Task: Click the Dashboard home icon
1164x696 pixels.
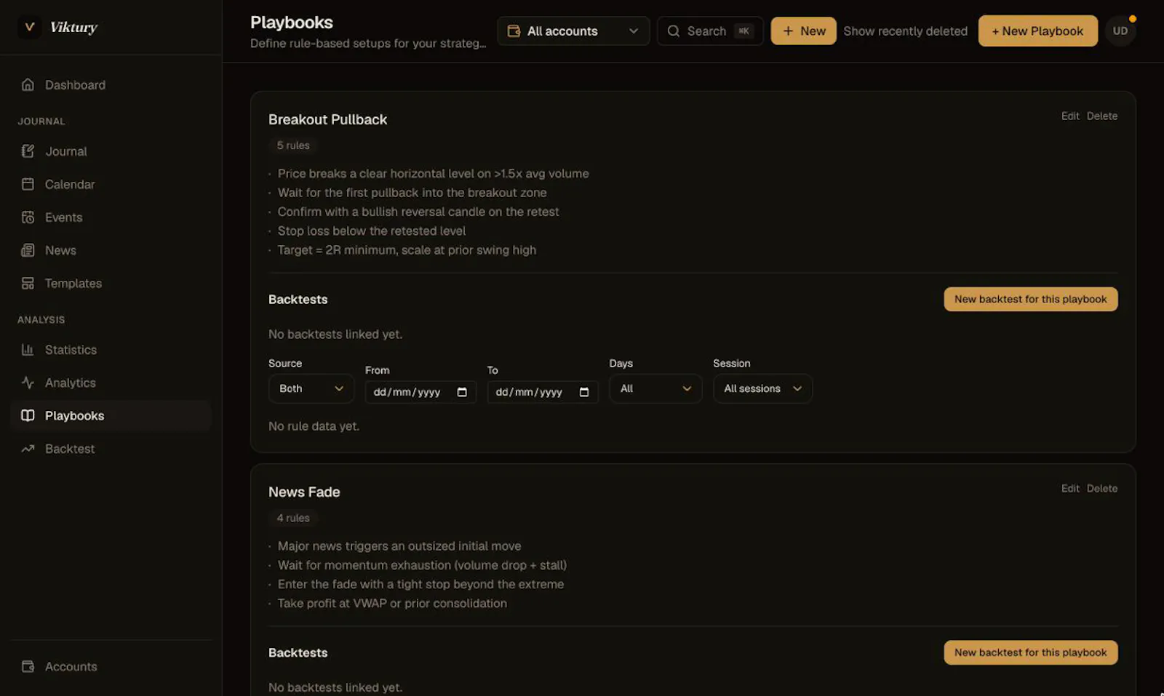Action: click(28, 85)
